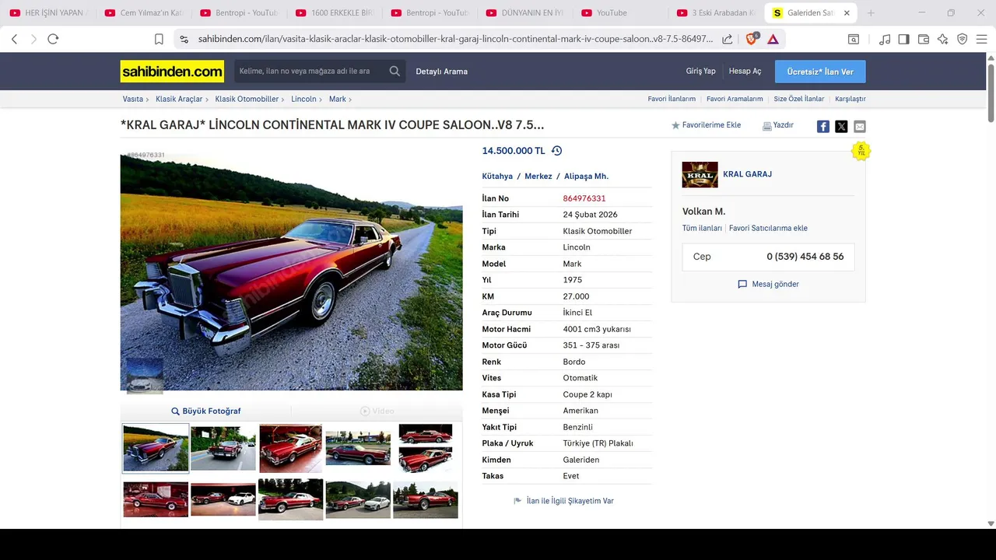The image size is (996, 560).
Task: Add listing with Favorilerime Ekle star
Action: point(706,125)
